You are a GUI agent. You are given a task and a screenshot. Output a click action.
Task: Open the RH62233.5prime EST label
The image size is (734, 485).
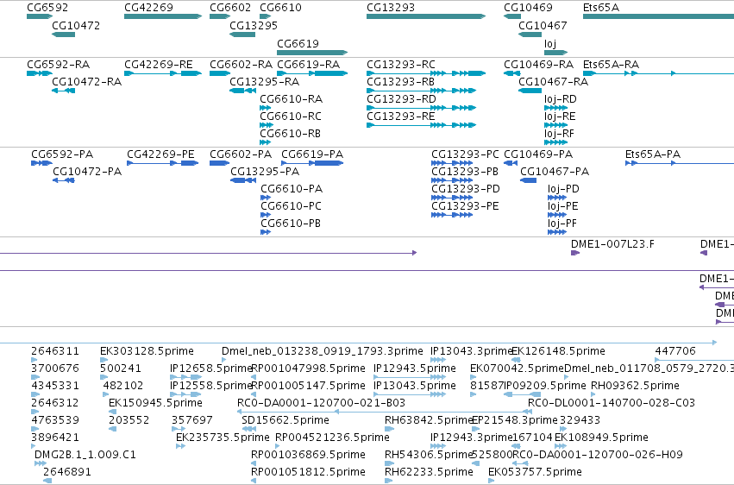point(429,472)
